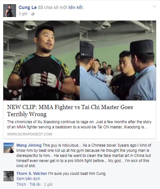
Task: Click the public globe privacy icon
Action: click(33, 14)
